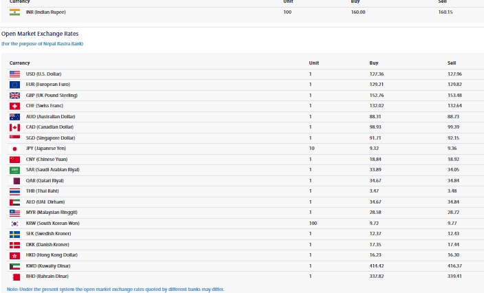Click the Currency column header in open market table
484x293 pixels.
coord(20,63)
